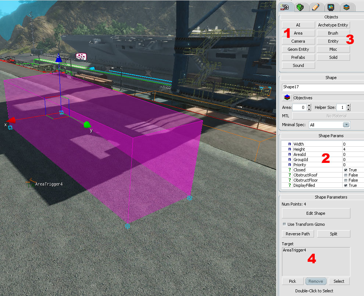Viewport: 364px width, 296px height.
Task: Open the pencil Modelling tab icon
Action: pos(315,7)
